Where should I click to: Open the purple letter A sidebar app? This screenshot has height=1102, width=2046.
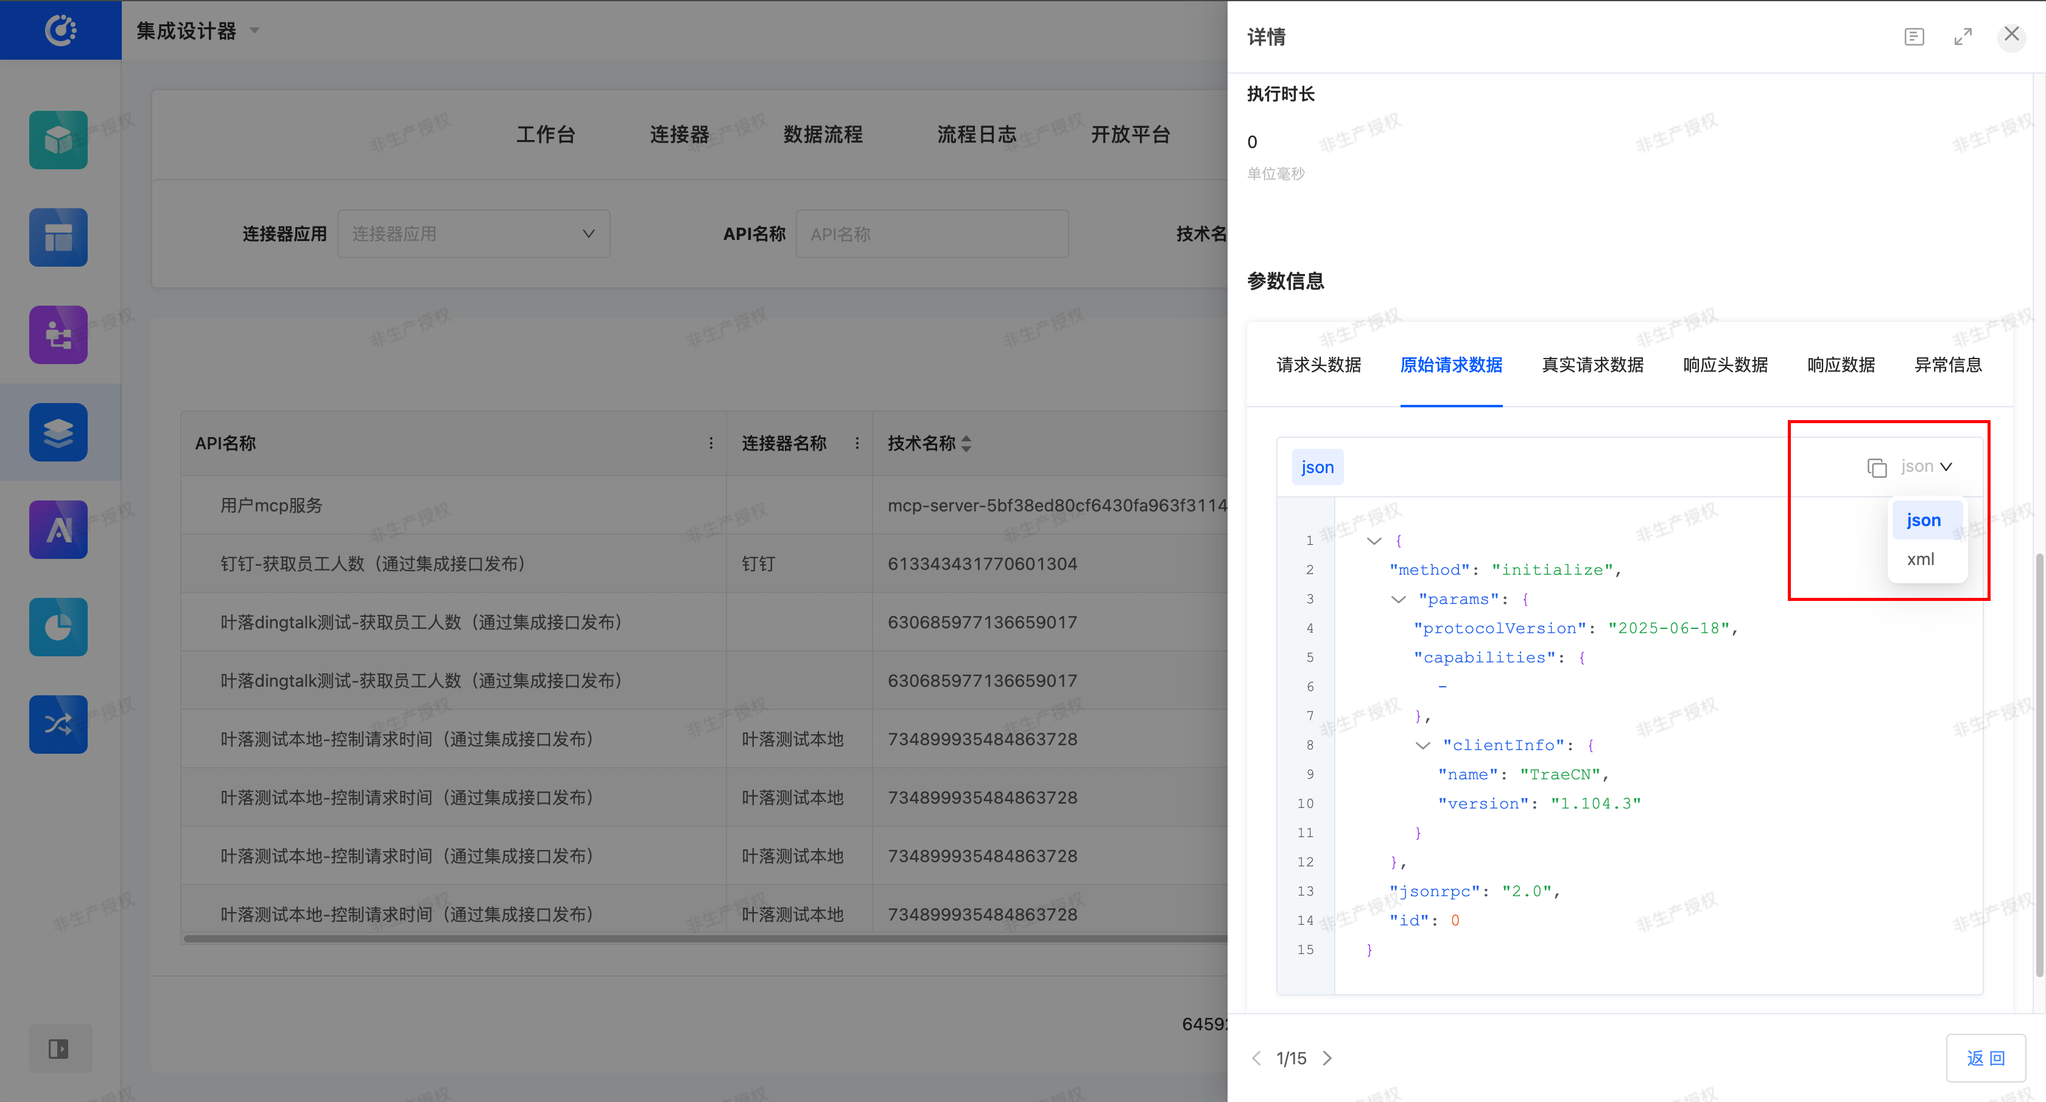click(x=59, y=530)
